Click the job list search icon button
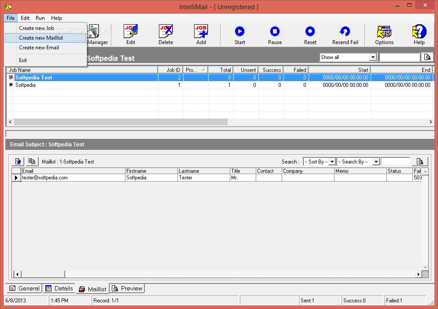438x309 pixels. tap(427, 57)
